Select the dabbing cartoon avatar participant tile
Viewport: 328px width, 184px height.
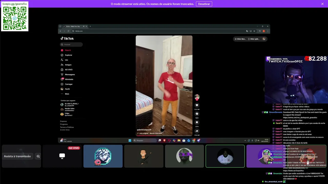coord(144,156)
